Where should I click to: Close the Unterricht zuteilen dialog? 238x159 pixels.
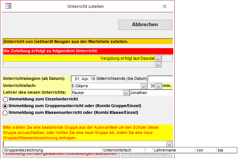(x=165, y=6)
